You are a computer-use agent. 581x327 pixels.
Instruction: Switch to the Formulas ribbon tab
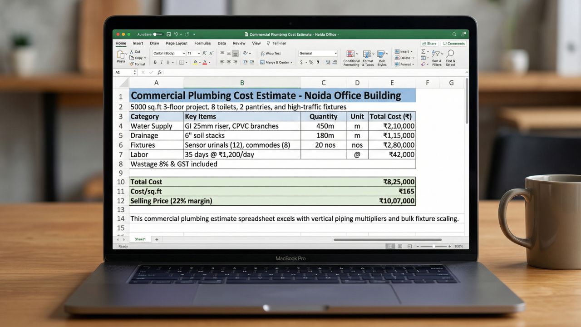click(202, 43)
